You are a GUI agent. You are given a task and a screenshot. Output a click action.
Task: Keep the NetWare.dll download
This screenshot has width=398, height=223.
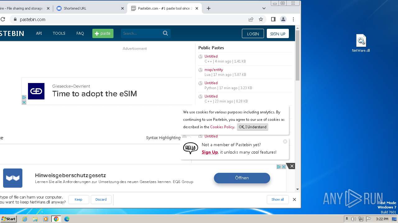click(79, 199)
